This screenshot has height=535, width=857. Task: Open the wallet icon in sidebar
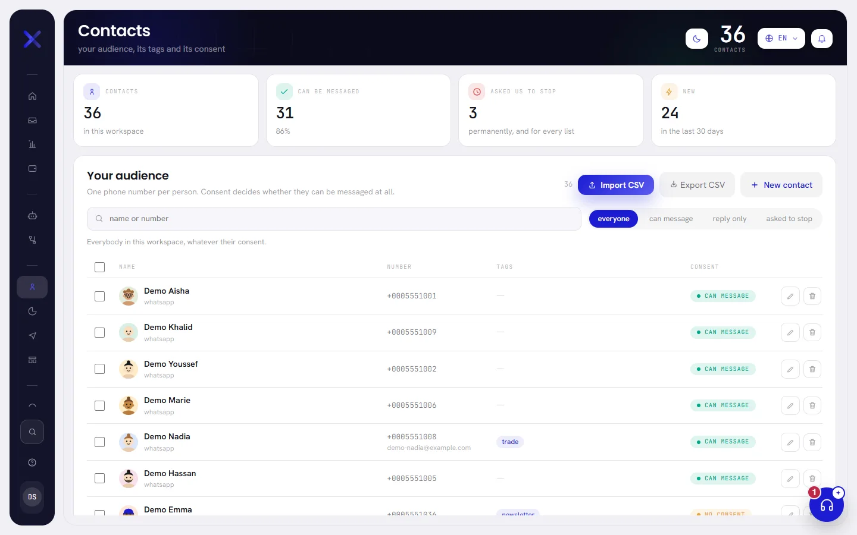tap(32, 169)
